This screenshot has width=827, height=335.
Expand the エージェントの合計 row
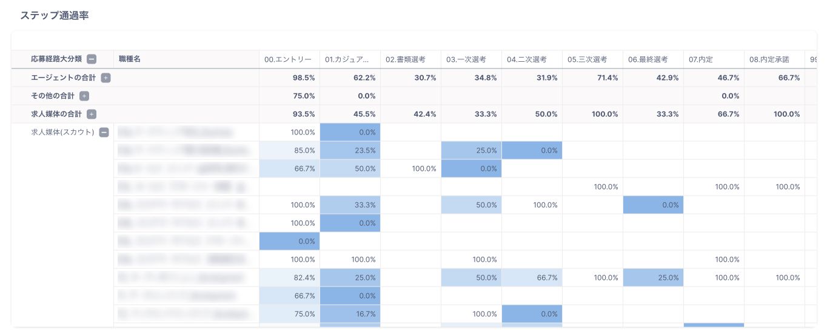click(105, 78)
